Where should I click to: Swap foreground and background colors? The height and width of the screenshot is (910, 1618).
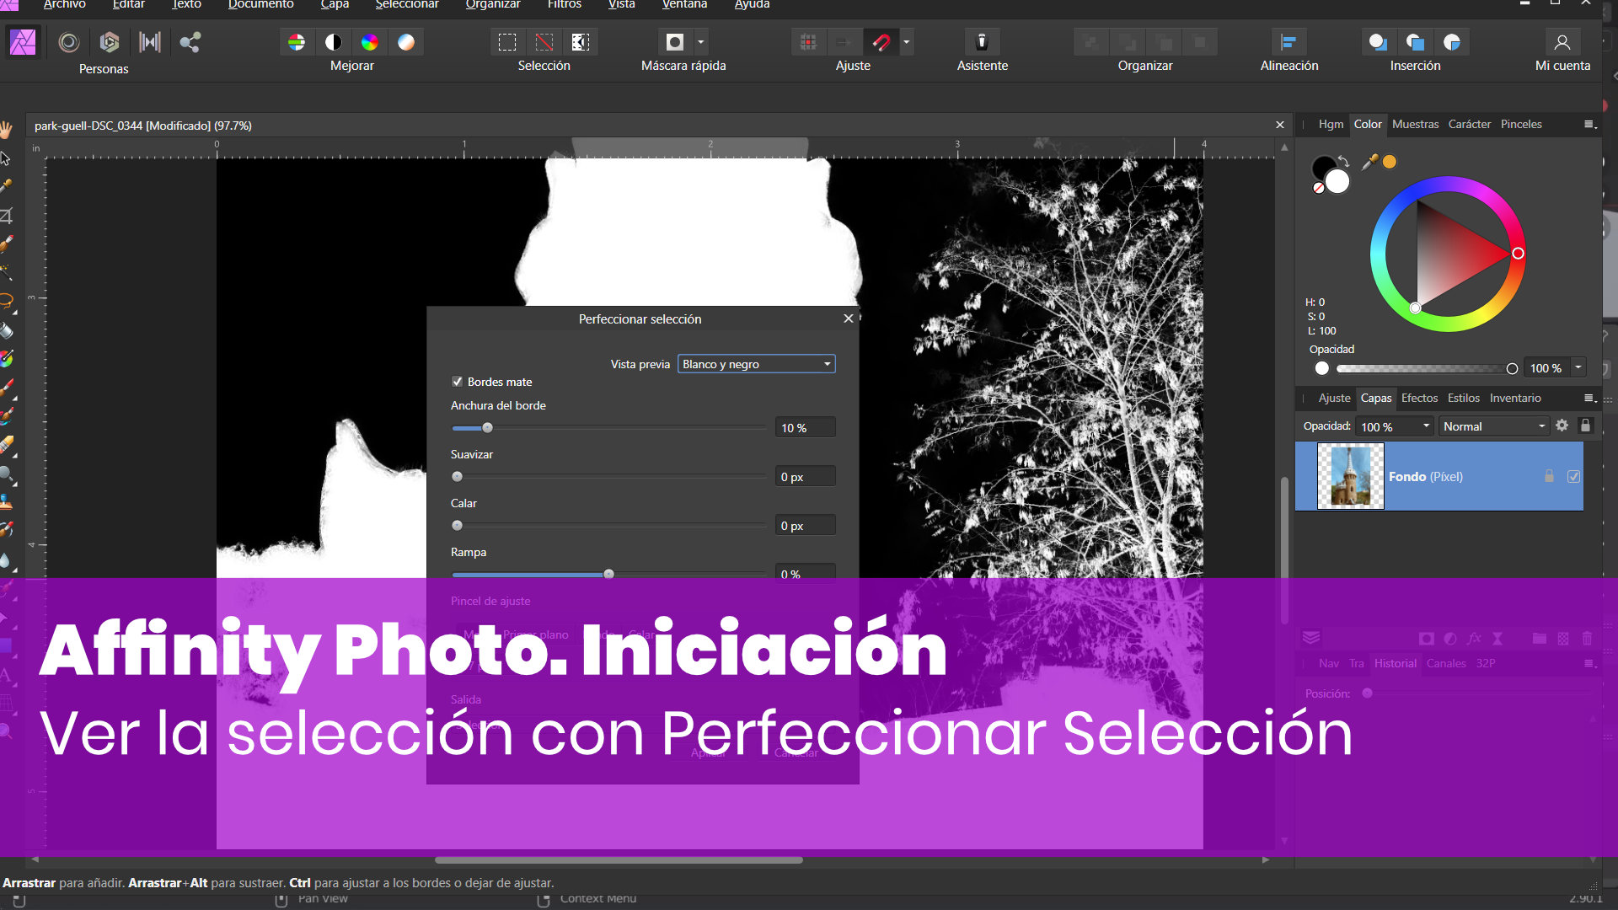coord(1343,162)
